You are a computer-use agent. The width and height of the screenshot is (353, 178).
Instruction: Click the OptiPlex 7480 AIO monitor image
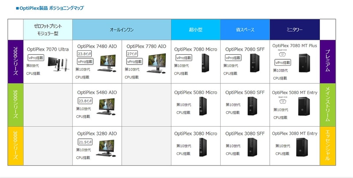click(107, 63)
